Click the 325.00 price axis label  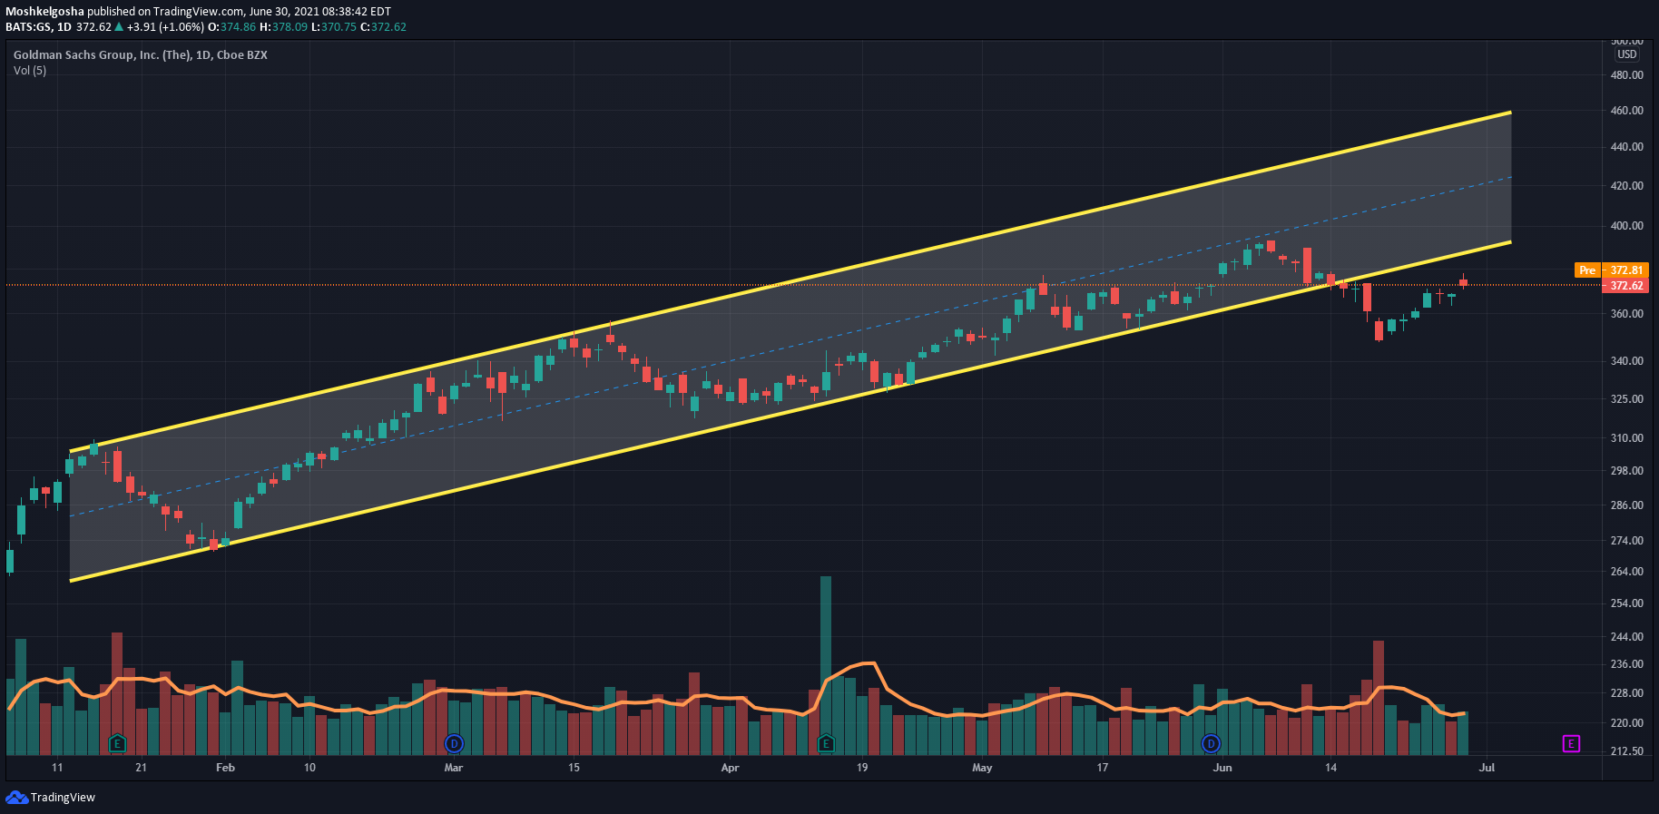1626,399
